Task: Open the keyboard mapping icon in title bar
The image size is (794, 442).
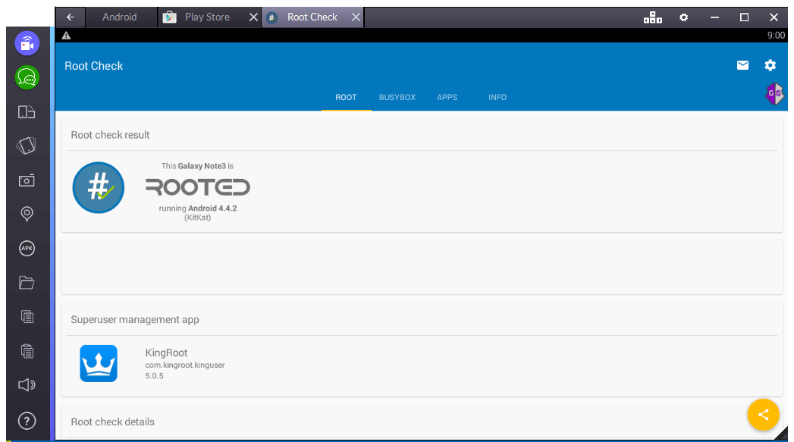Action: point(653,17)
